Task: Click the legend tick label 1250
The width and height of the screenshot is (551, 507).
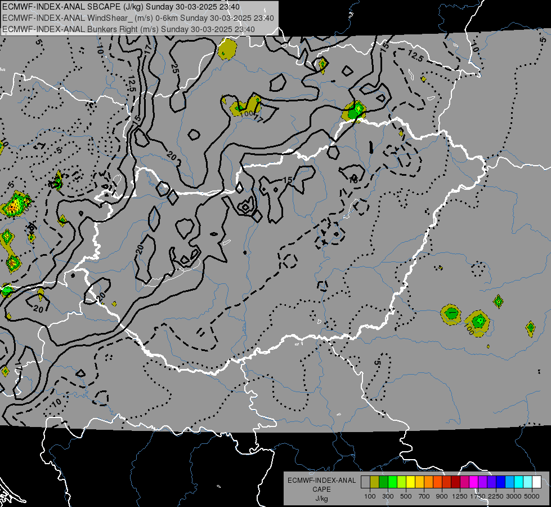Action: click(x=460, y=496)
